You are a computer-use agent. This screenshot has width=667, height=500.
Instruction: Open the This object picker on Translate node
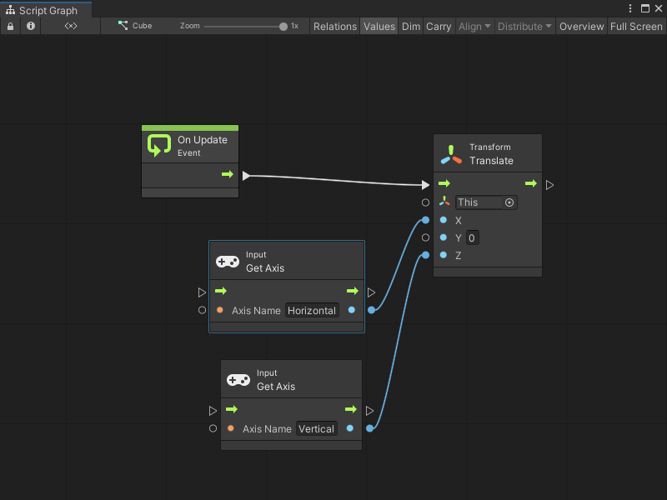(x=509, y=202)
